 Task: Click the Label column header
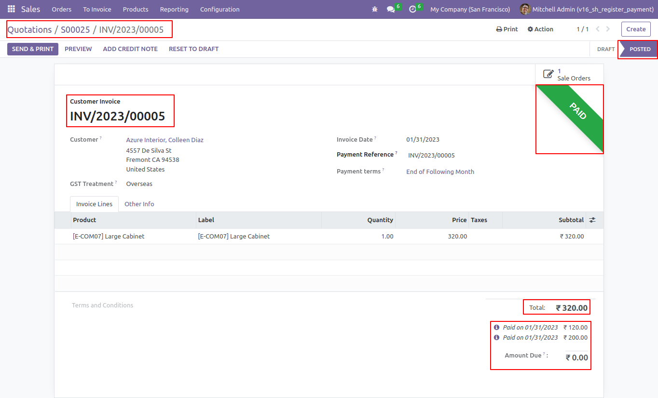click(x=259, y=220)
